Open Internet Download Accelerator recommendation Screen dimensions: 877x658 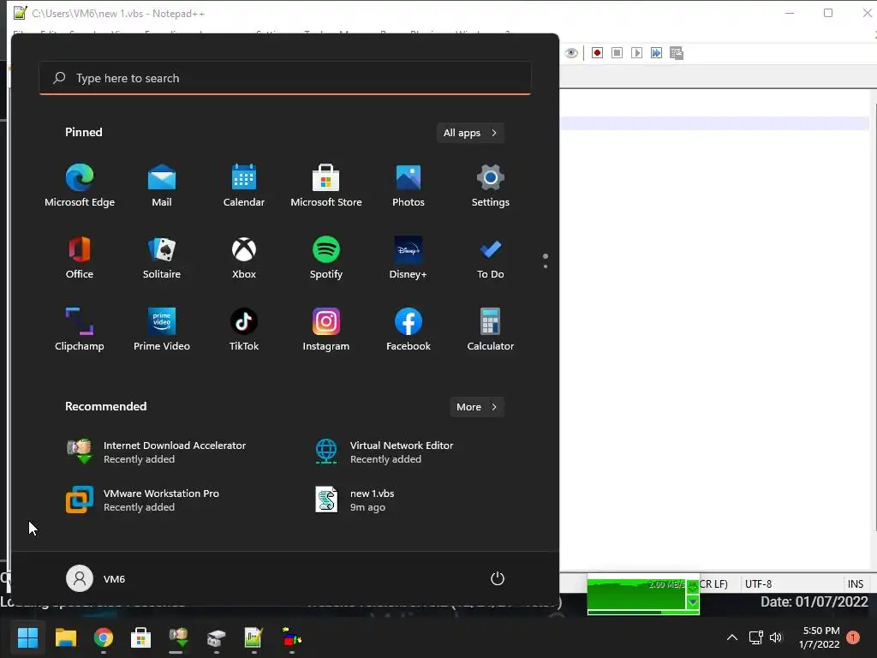tap(156, 452)
